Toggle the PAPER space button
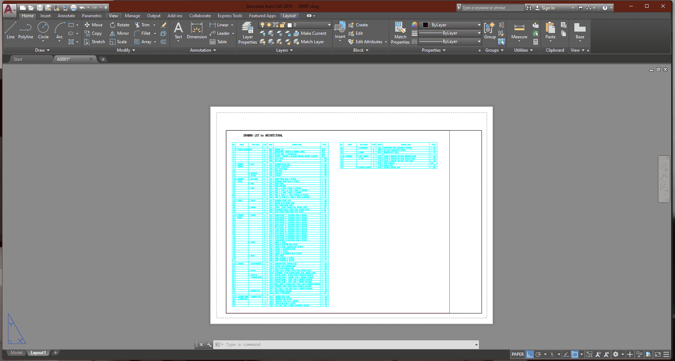The height and width of the screenshot is (361, 675). tap(517, 354)
